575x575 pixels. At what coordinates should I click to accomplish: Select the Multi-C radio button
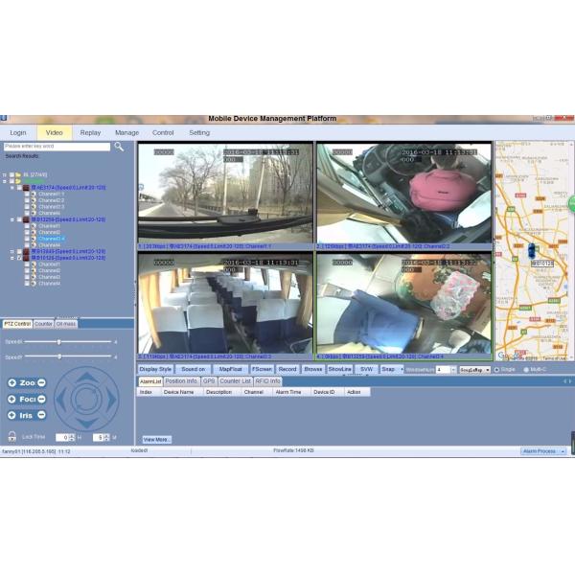tap(526, 369)
